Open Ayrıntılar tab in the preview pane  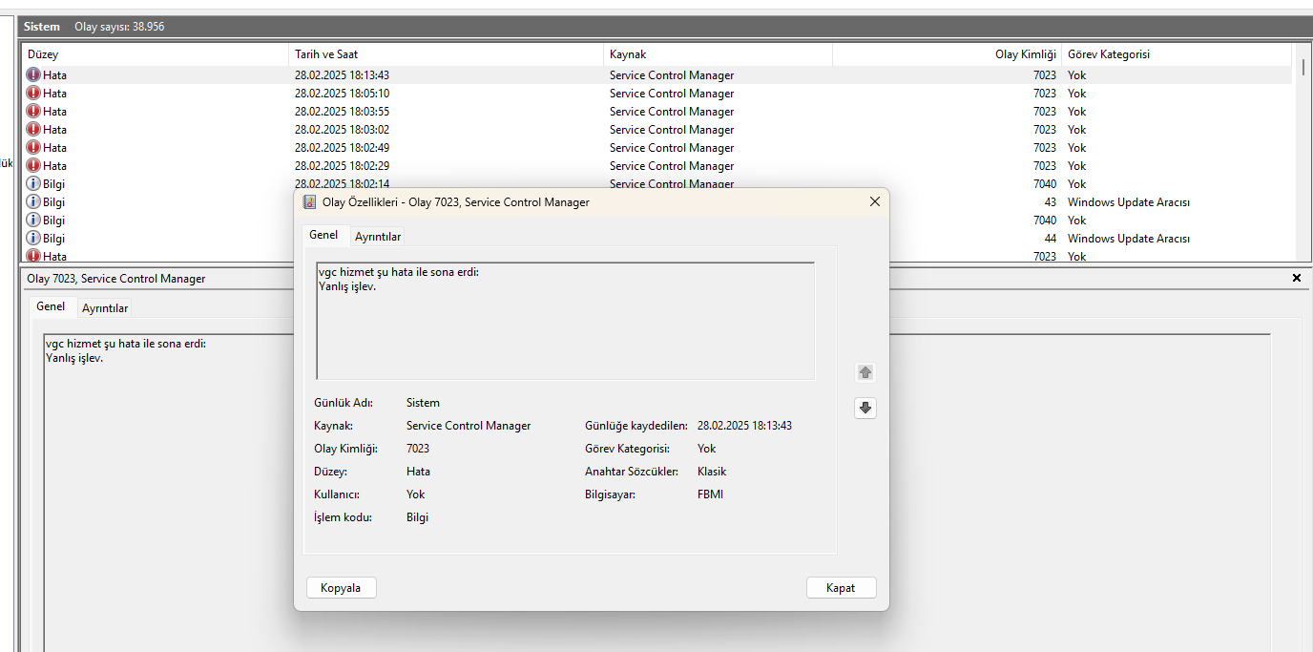point(105,308)
